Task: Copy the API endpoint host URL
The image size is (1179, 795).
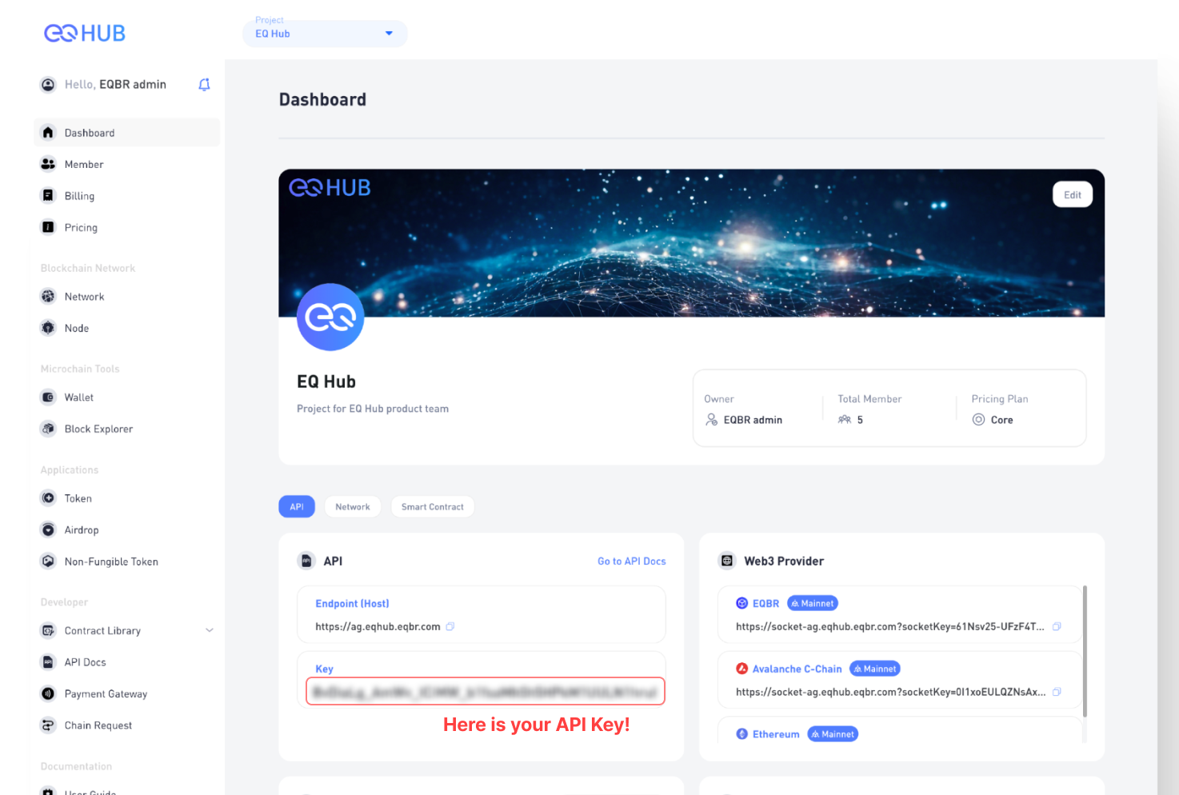Action: pyautogui.click(x=450, y=626)
